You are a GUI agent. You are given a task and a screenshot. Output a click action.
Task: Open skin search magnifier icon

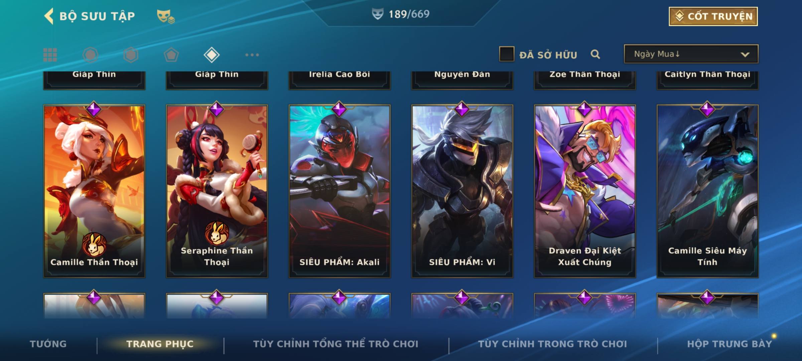595,54
